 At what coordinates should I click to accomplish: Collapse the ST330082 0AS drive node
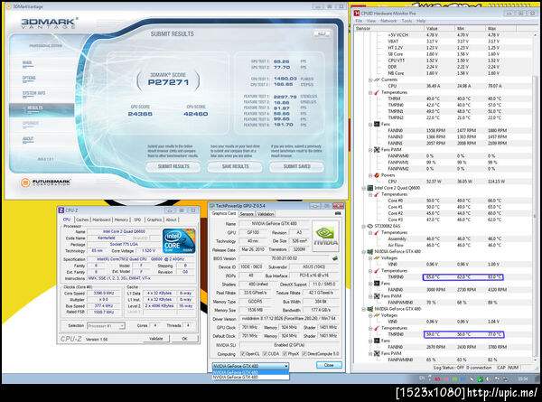[x=364, y=227]
